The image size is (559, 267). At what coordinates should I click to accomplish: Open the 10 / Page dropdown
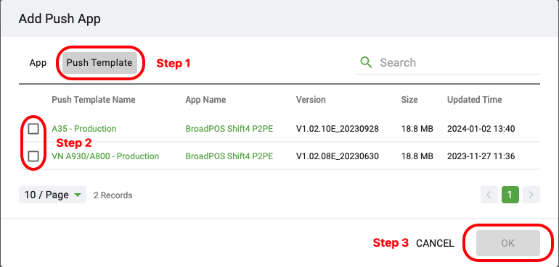[52, 195]
